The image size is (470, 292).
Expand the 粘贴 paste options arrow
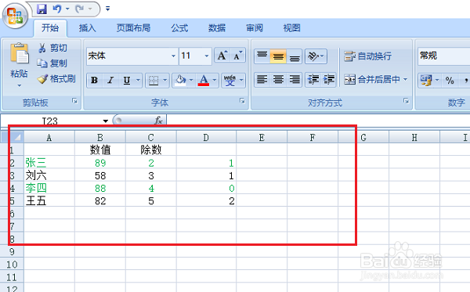tap(19, 85)
